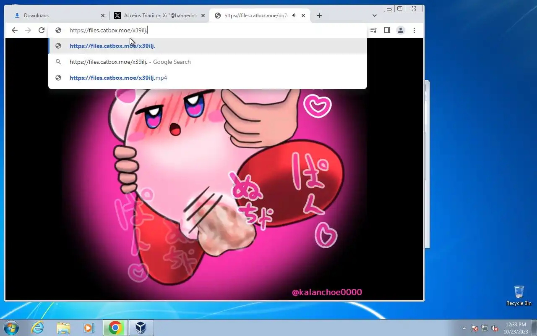Click the Chrome taskbar button
Image resolution: width=537 pixels, height=336 pixels.
pyautogui.click(x=115, y=328)
